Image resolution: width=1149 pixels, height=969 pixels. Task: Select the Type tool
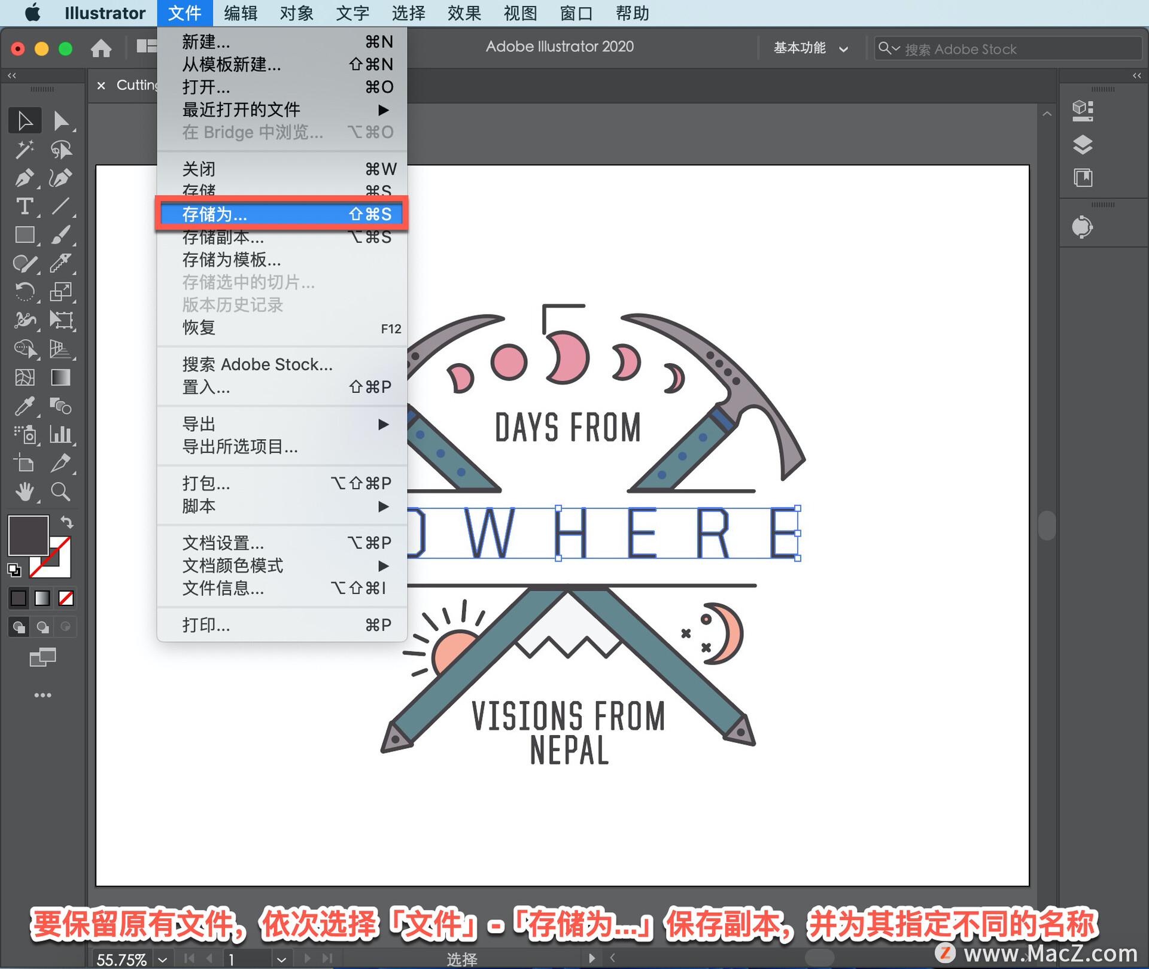pos(24,207)
